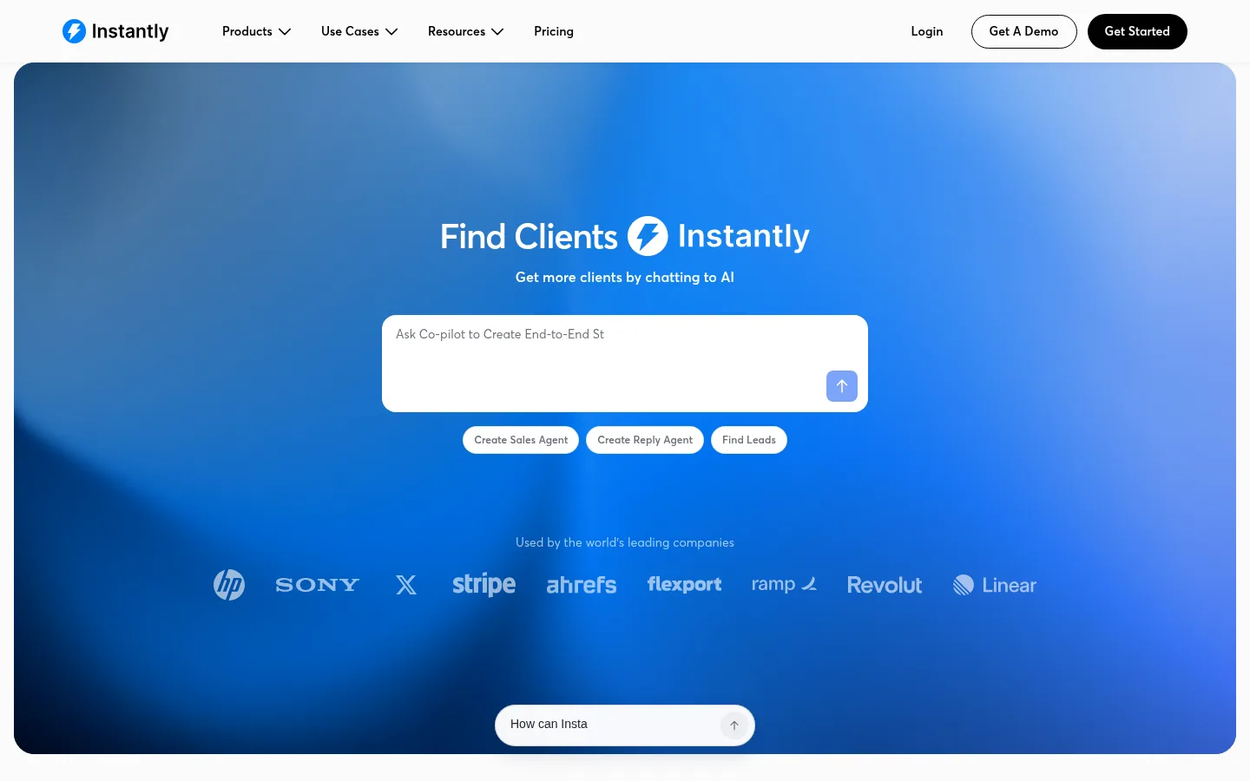Click the Get Started button
The width and height of the screenshot is (1250, 781).
click(x=1137, y=31)
